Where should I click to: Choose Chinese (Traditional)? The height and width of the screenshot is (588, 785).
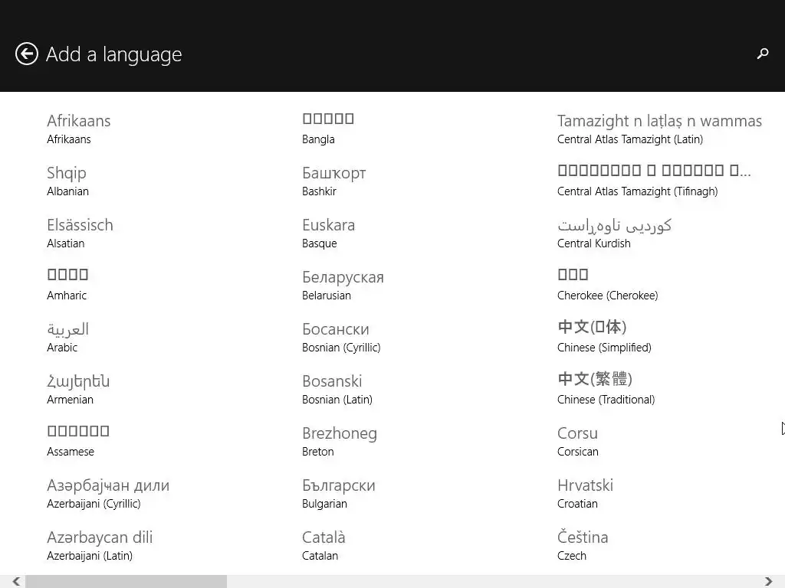tap(606, 389)
